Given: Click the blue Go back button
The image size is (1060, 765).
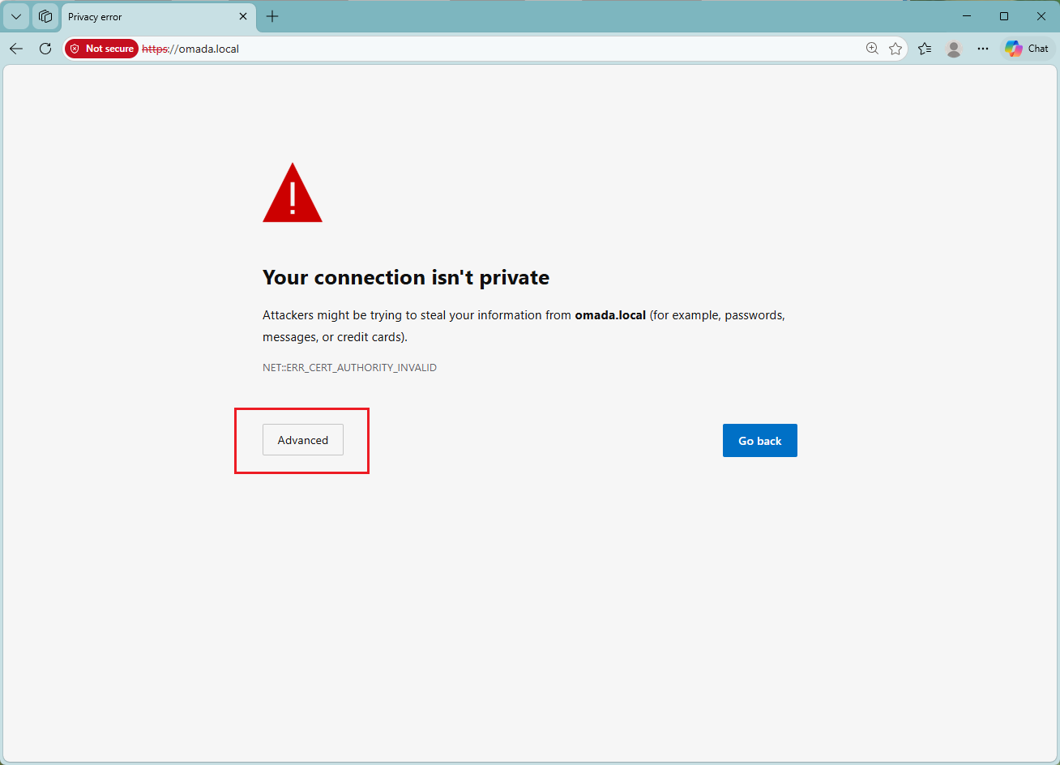Looking at the screenshot, I should (x=760, y=441).
